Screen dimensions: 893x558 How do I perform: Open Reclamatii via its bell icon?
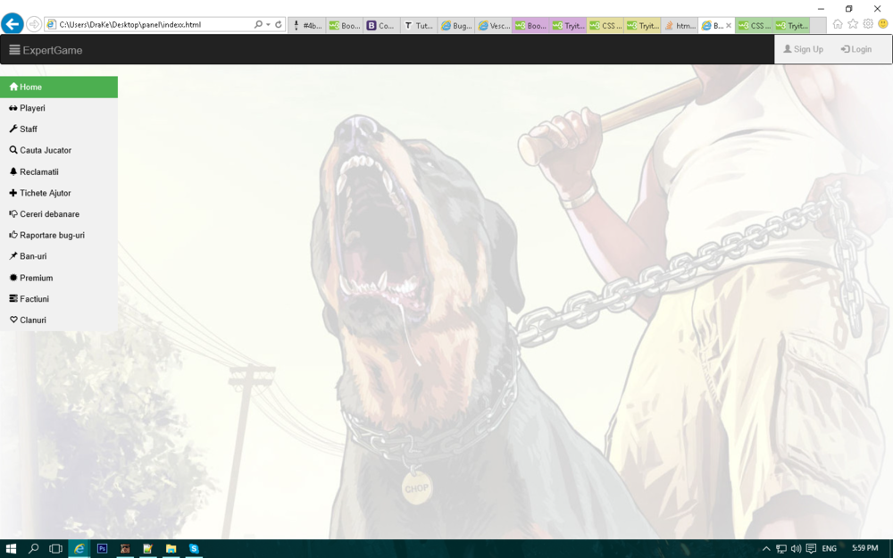pos(13,171)
